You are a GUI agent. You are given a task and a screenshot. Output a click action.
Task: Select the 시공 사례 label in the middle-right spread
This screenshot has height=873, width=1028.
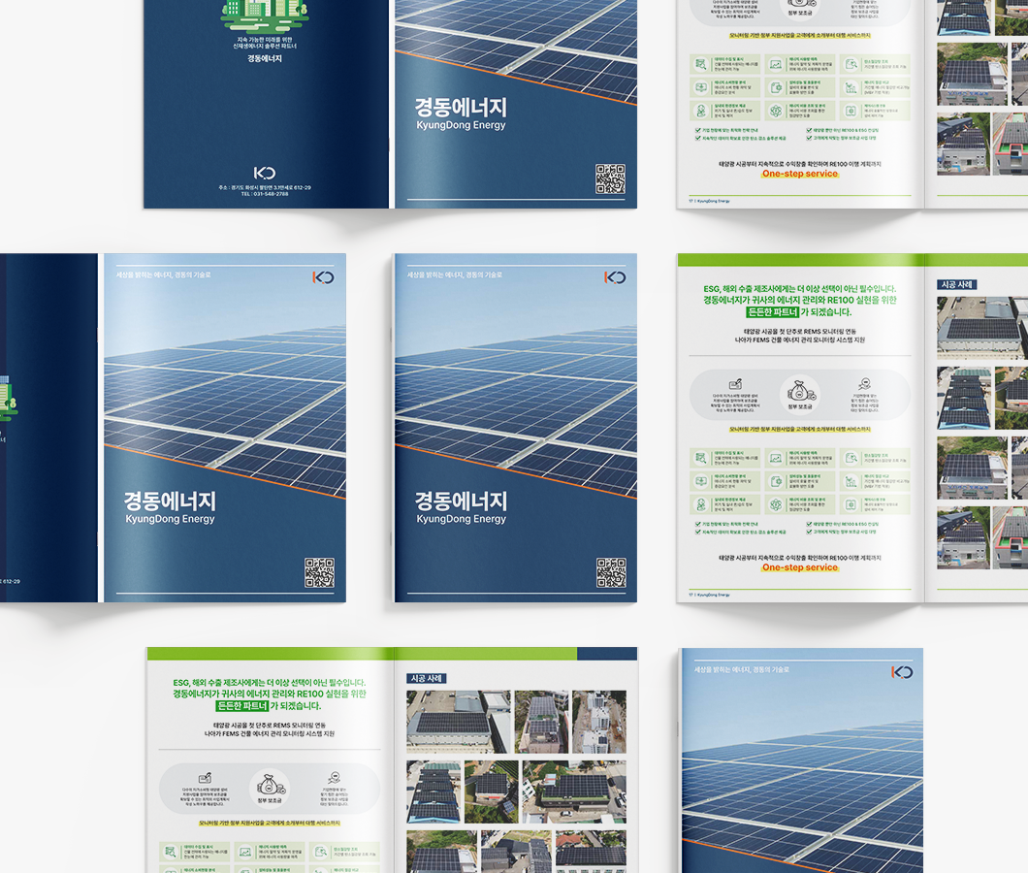(957, 285)
